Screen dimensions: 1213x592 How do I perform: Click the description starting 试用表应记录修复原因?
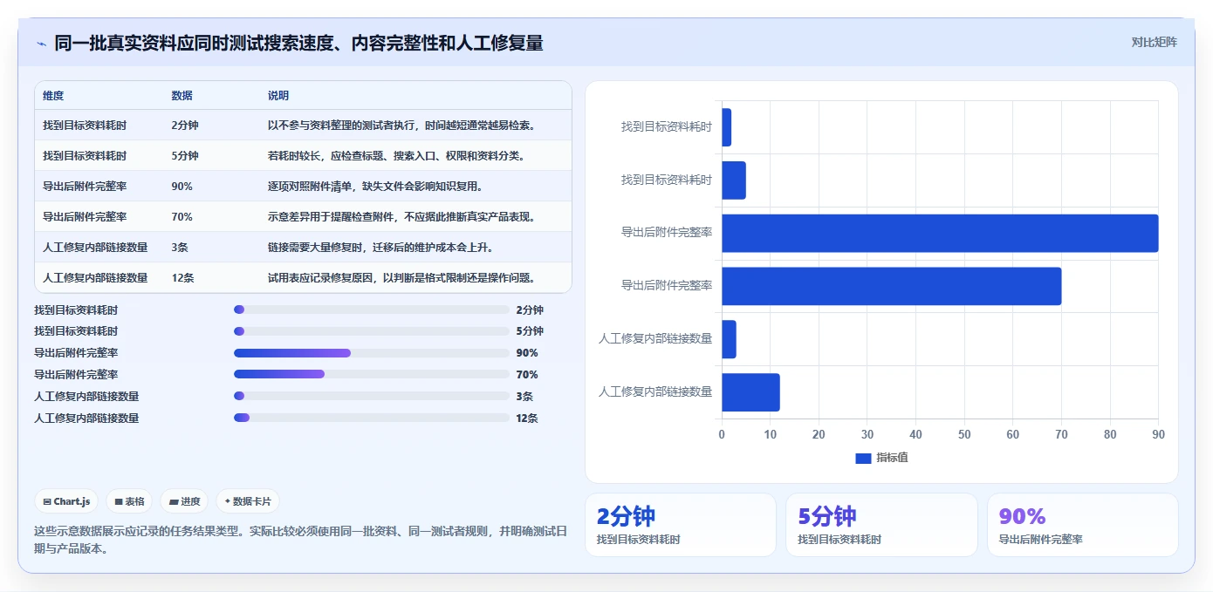[x=401, y=278]
